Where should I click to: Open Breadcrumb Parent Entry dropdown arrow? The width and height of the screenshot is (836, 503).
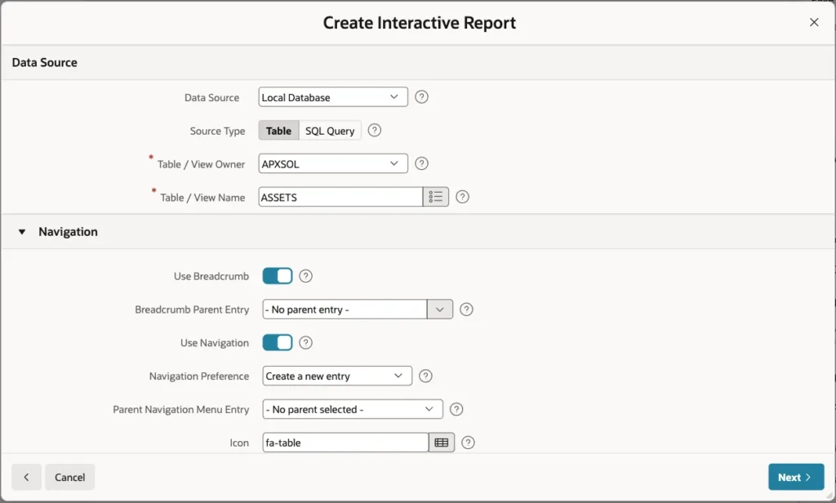[440, 309]
